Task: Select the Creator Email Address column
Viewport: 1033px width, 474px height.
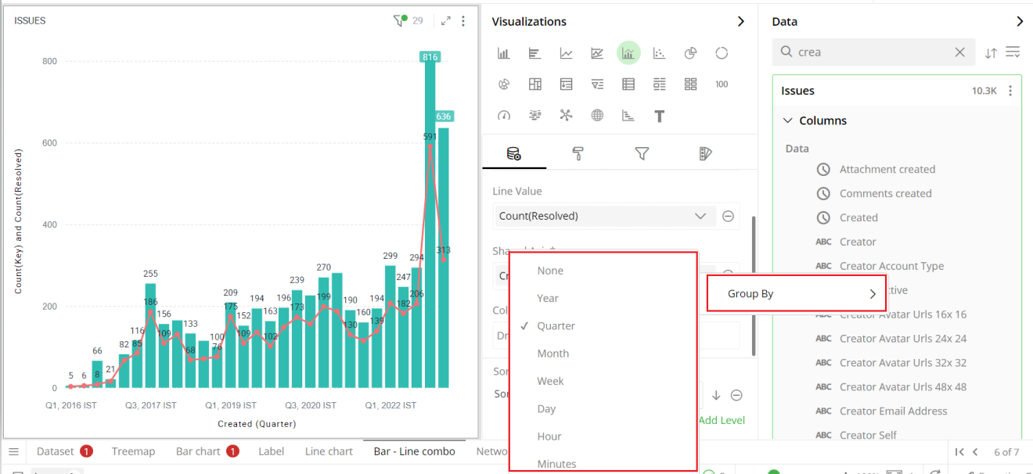Action: pyautogui.click(x=893, y=411)
